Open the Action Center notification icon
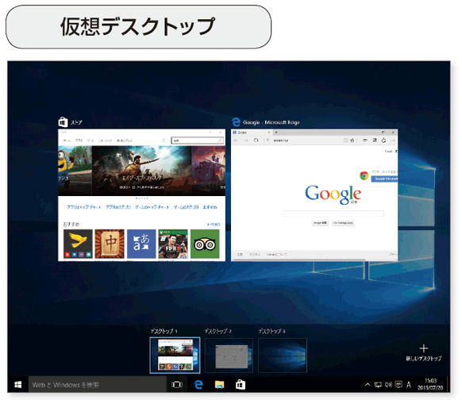The height and width of the screenshot is (400, 462). point(398,385)
